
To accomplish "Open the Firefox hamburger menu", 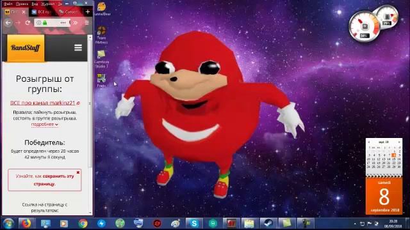I will (87, 23).
